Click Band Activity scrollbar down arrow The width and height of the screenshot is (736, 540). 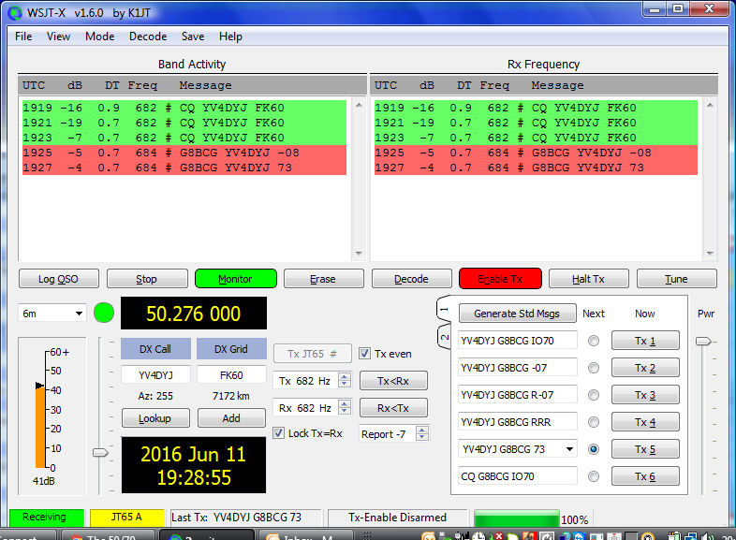(x=359, y=254)
